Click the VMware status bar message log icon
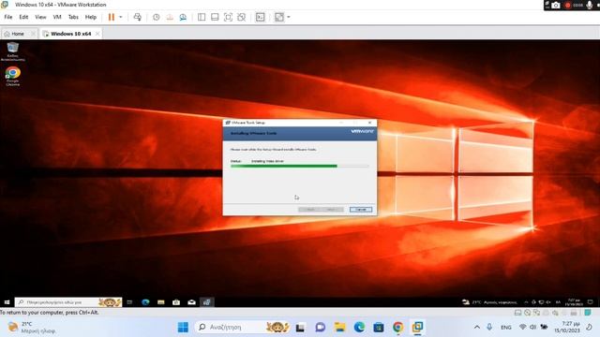The height and width of the screenshot is (337, 600). point(588,313)
